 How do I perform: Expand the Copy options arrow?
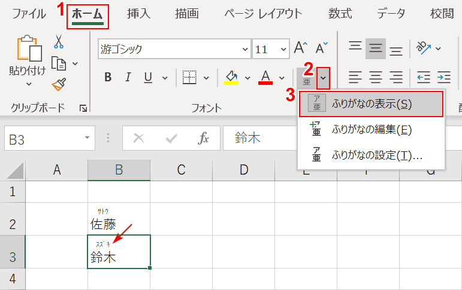[75, 63]
